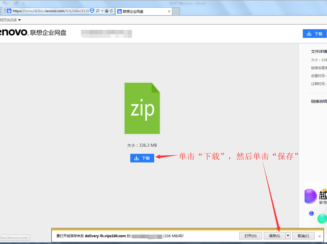The width and height of the screenshot is (327, 244).
Task: Click the green zip file icon
Action: [x=142, y=108]
